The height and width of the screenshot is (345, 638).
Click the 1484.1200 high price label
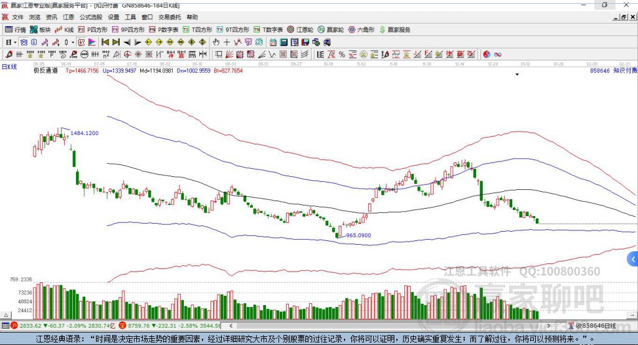click(x=84, y=133)
